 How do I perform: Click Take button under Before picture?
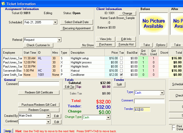pyautogui.click(x=146, y=45)
